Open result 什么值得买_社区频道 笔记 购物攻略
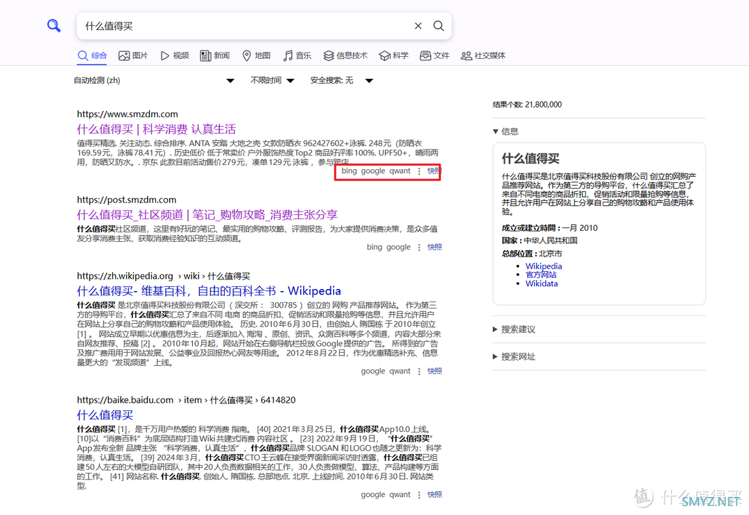The height and width of the screenshot is (515, 749). click(207, 215)
